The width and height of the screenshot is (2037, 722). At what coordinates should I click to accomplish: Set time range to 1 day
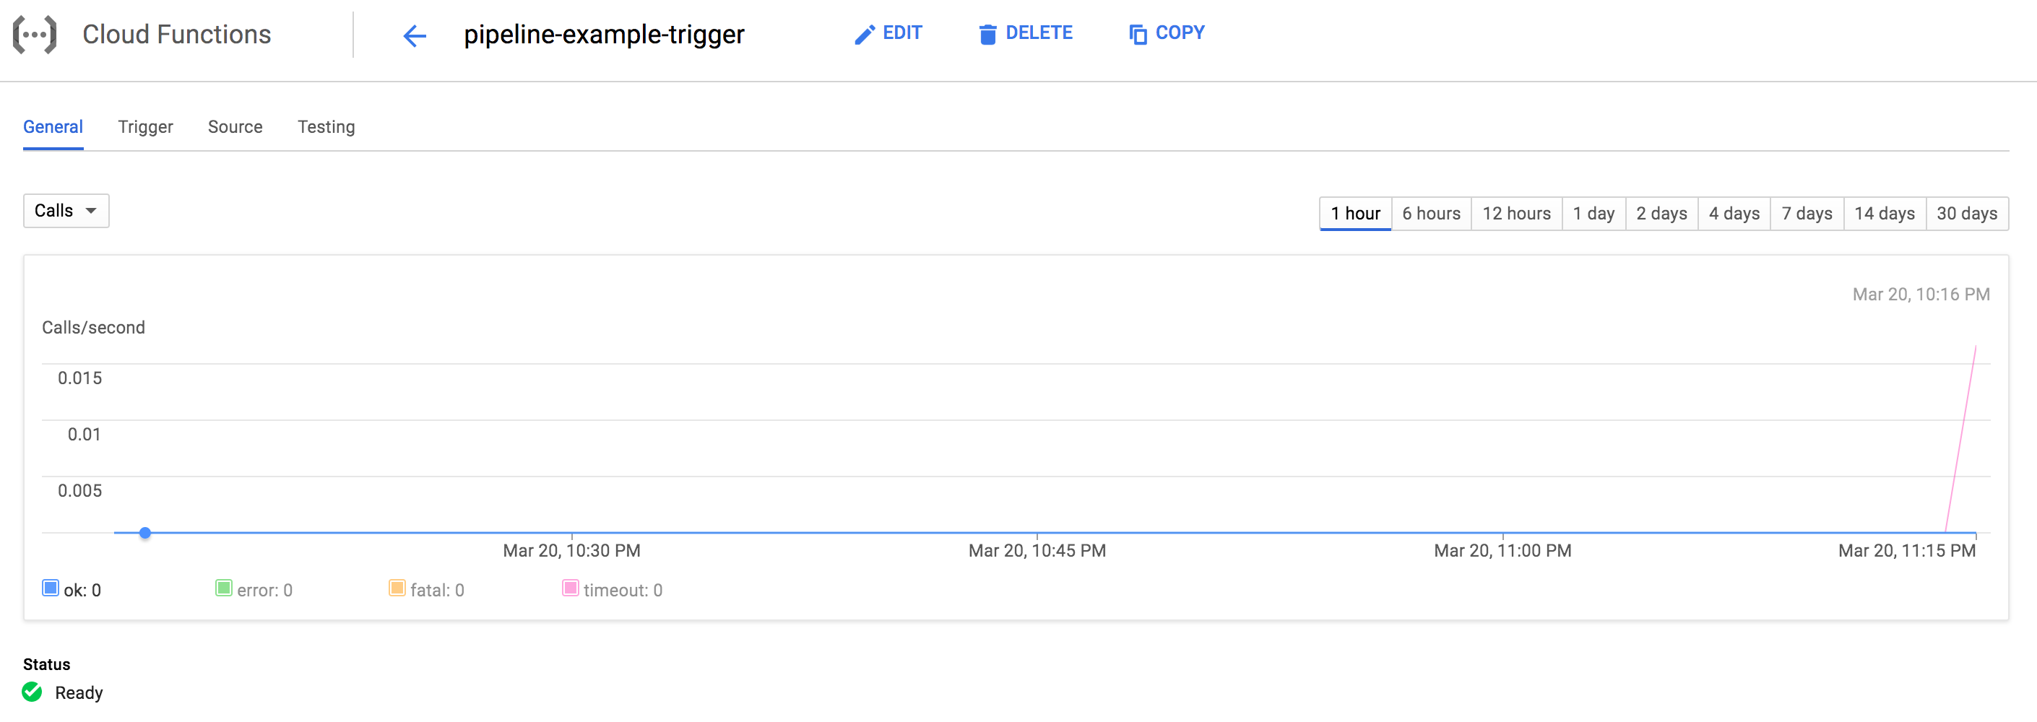pyautogui.click(x=1593, y=214)
